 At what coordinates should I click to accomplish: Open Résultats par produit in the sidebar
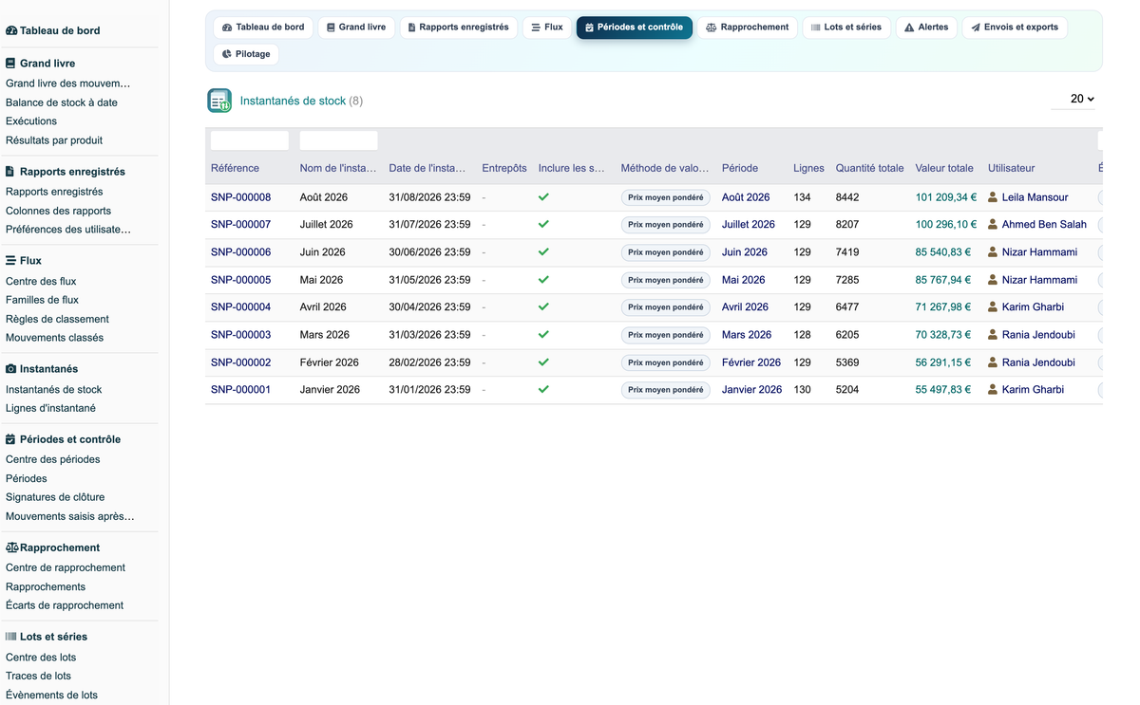(x=54, y=140)
